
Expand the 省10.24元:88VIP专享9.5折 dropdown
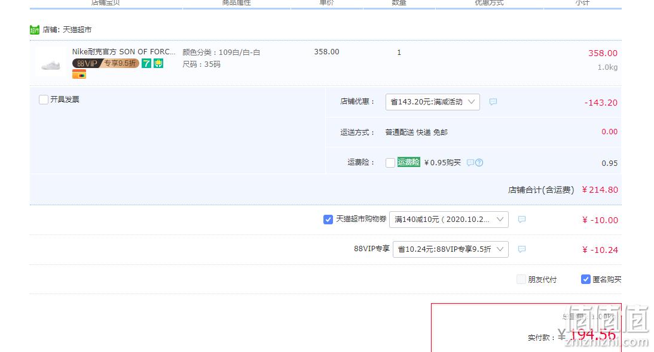(451, 249)
